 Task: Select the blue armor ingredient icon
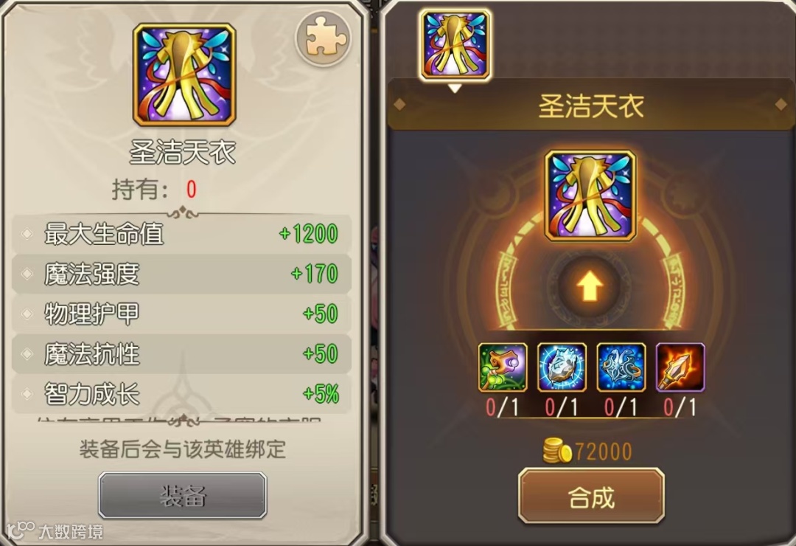621,367
